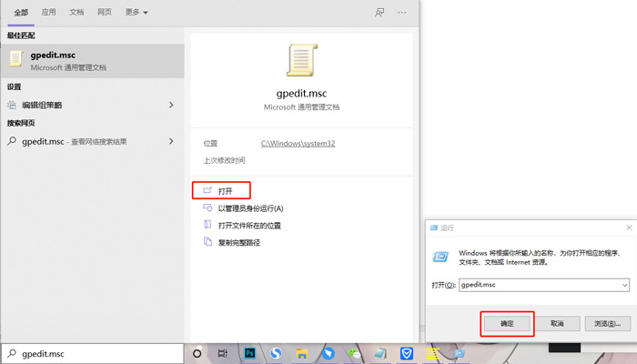Open the notepad app on taskbar
This screenshot has height=364, width=637.
coord(380,354)
